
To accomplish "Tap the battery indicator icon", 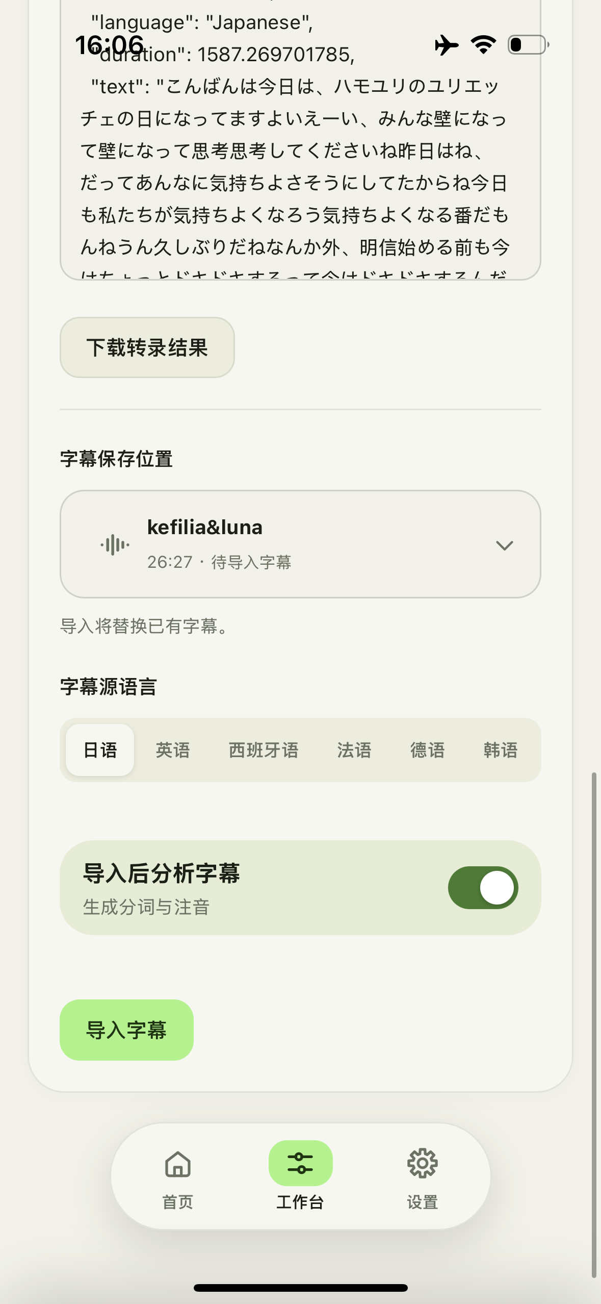I will 529,45.
